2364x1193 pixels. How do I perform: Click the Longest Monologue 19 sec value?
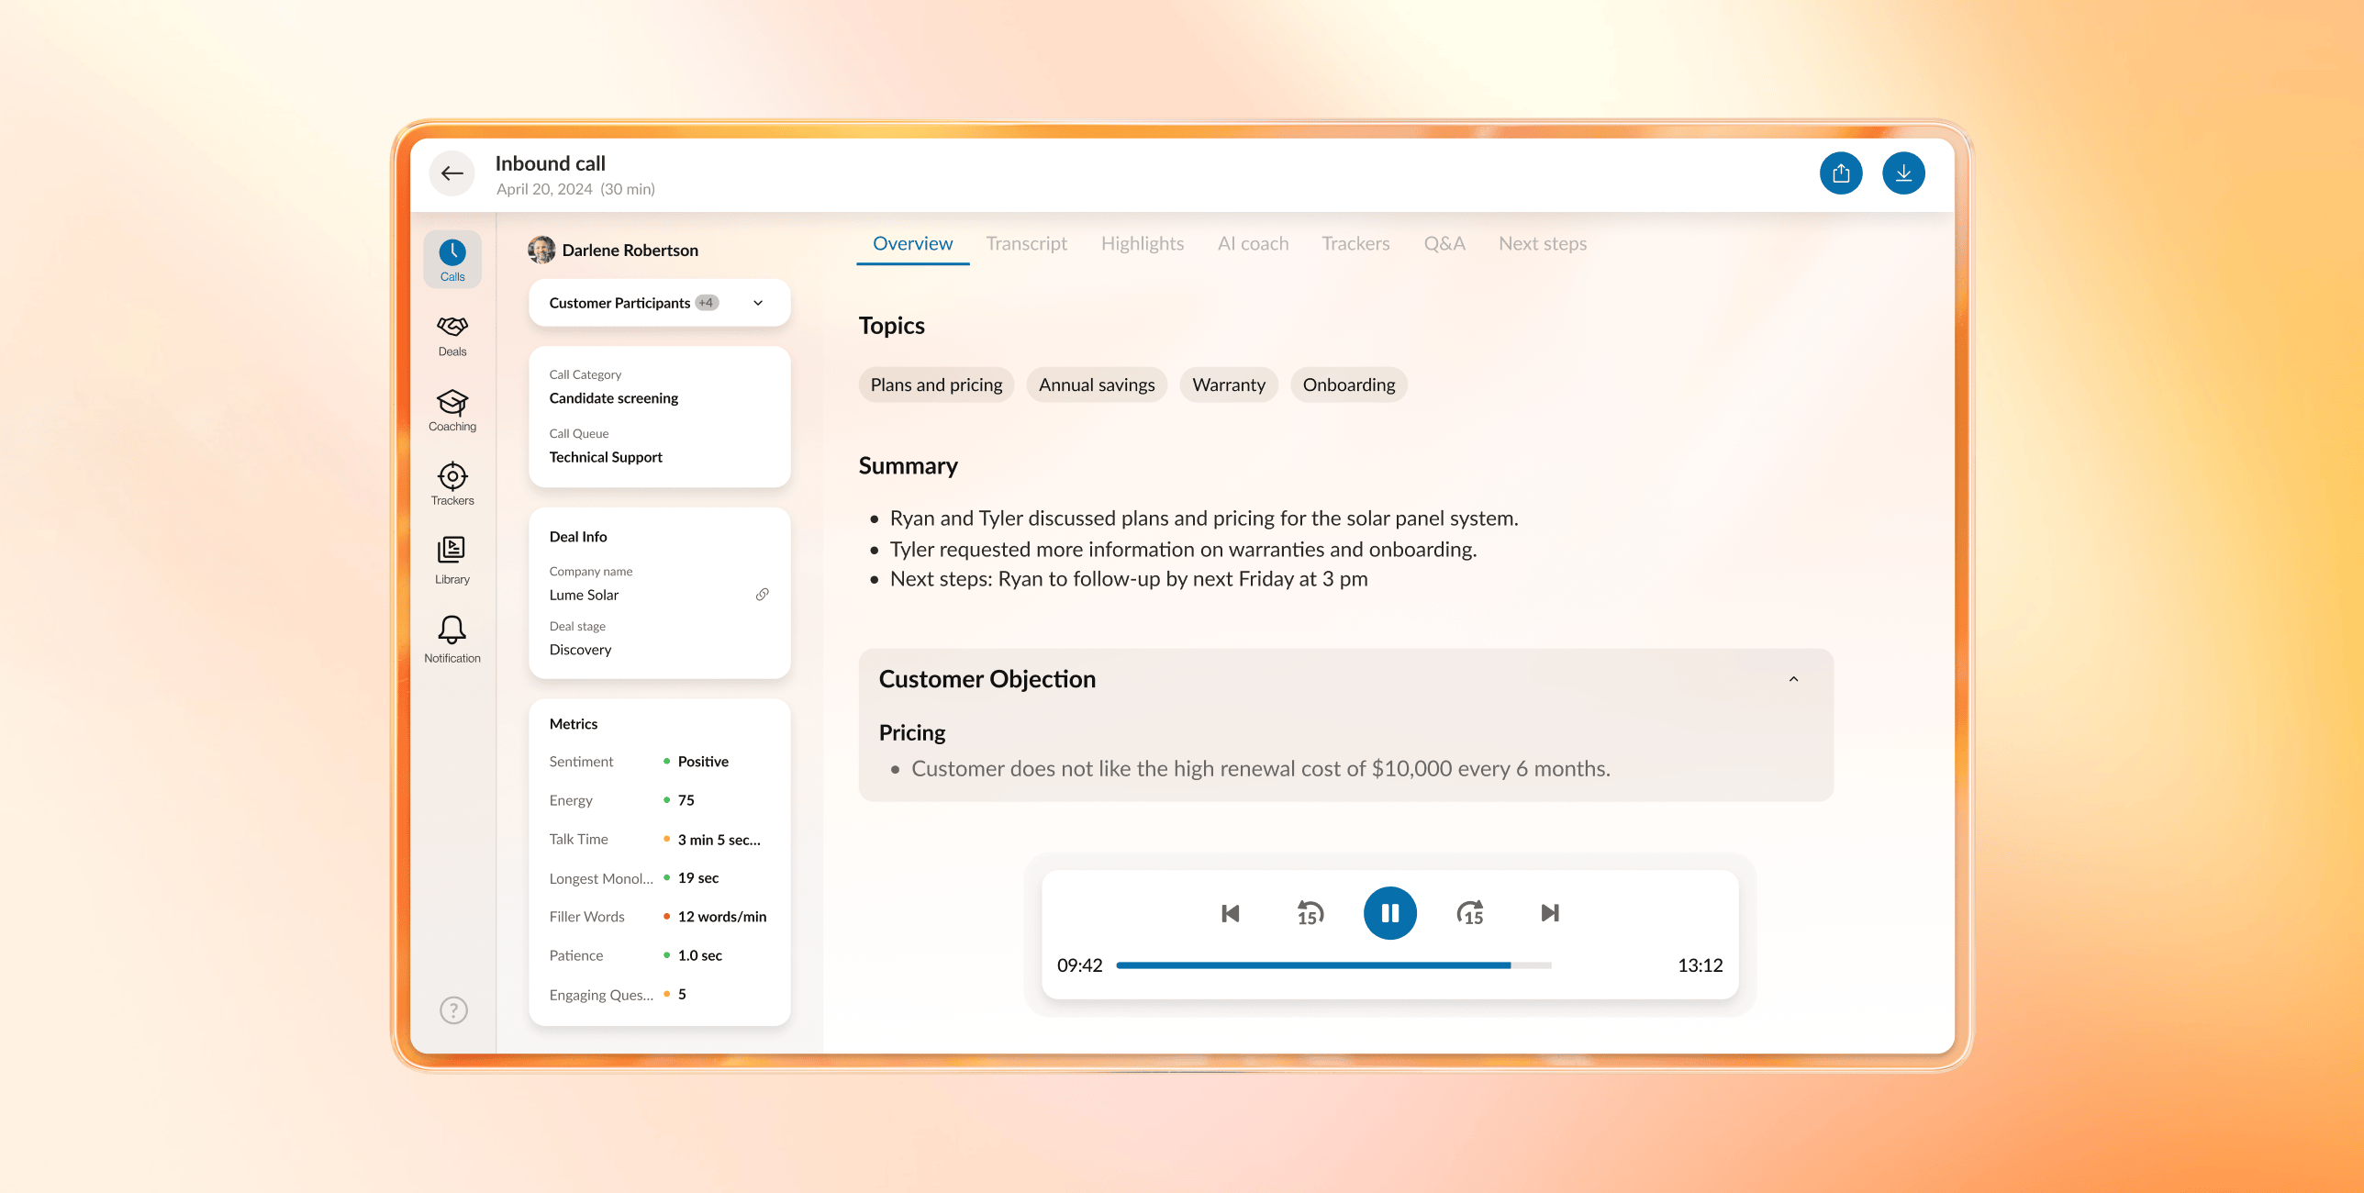click(697, 878)
